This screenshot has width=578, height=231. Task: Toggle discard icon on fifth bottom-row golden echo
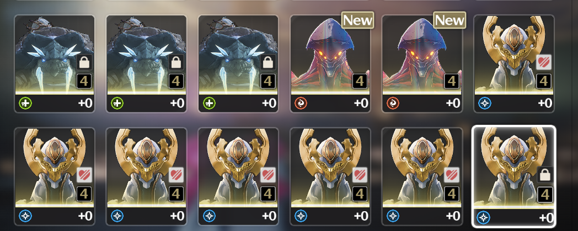(x=452, y=175)
